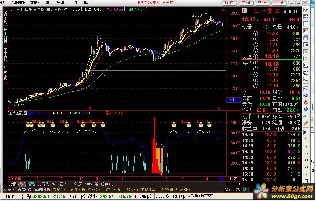Expand the 扩展区 panel

coord(9,189)
